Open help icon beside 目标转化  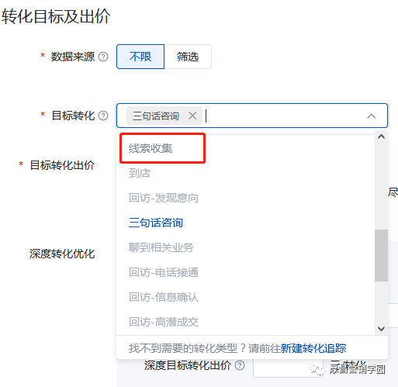coord(103,116)
